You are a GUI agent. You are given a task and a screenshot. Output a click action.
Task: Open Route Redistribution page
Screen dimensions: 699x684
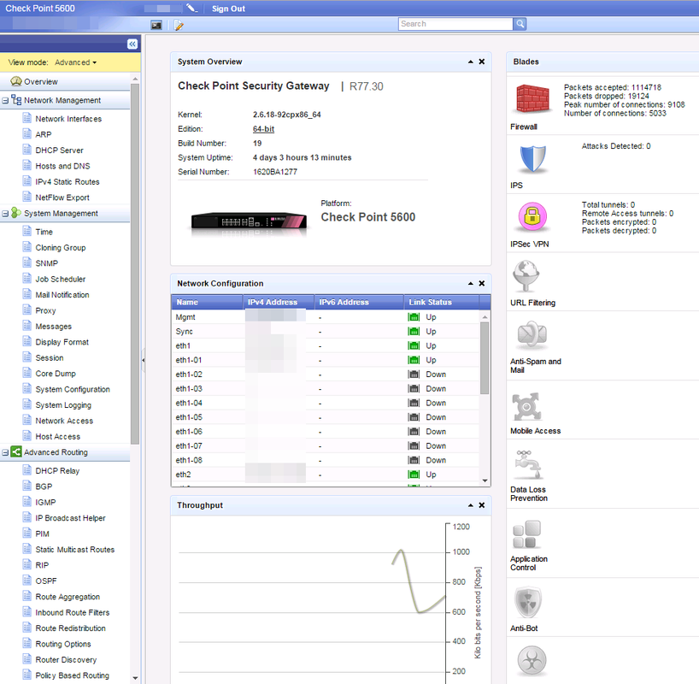pyautogui.click(x=70, y=628)
